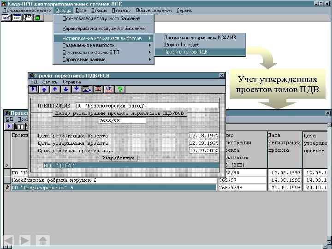
Task: Click table cell 765/97
Action: pos(243,180)
